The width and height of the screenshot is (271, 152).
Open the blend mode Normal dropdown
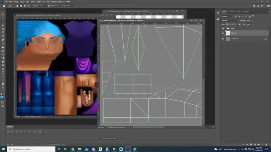coord(230,21)
